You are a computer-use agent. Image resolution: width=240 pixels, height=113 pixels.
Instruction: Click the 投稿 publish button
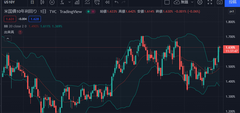click(232, 2)
